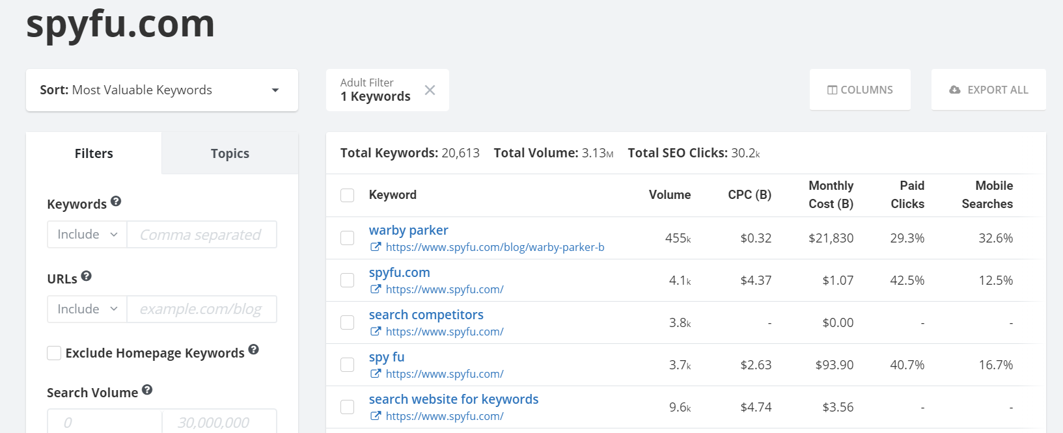Click the $21,830 monthly cost value
This screenshot has width=1063, height=433.
pos(831,238)
